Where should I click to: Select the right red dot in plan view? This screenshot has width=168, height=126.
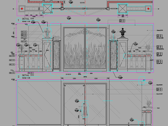[148, 9]
